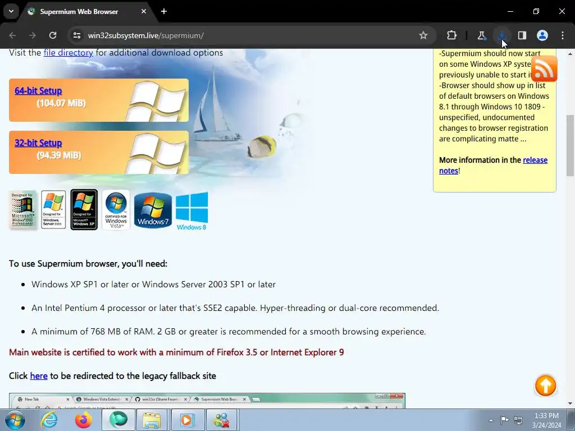Launch Firefox from taskbar
Screen dimensions: 575x431
[84, 420]
